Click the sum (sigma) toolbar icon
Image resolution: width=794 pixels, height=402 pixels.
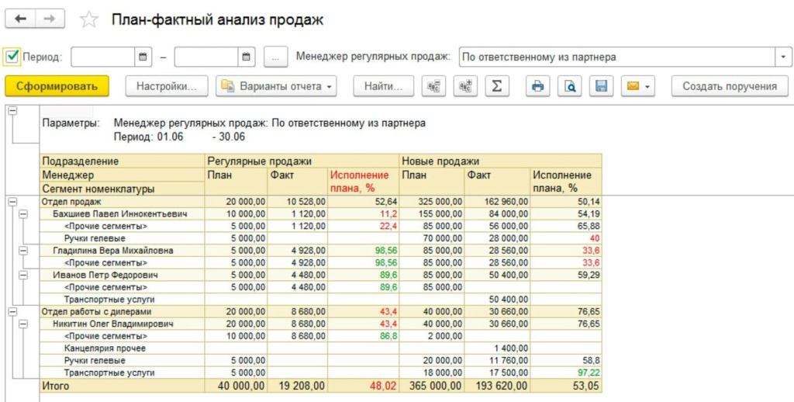[496, 86]
